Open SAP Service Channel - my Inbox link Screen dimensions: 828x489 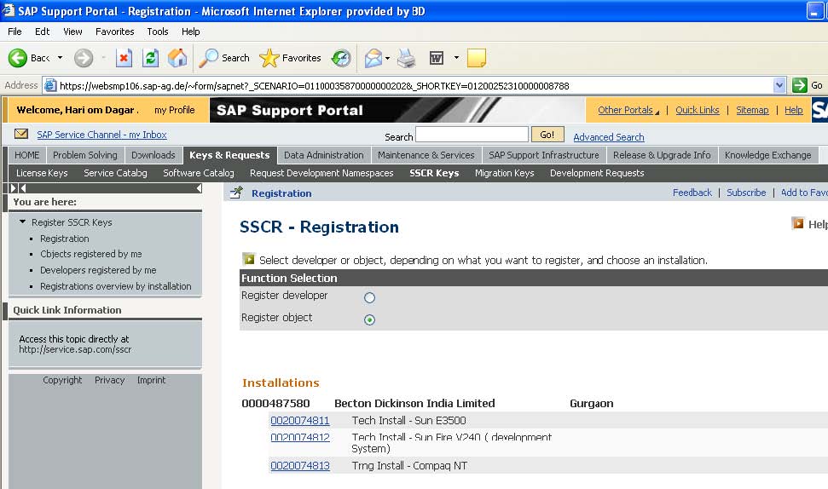102,135
